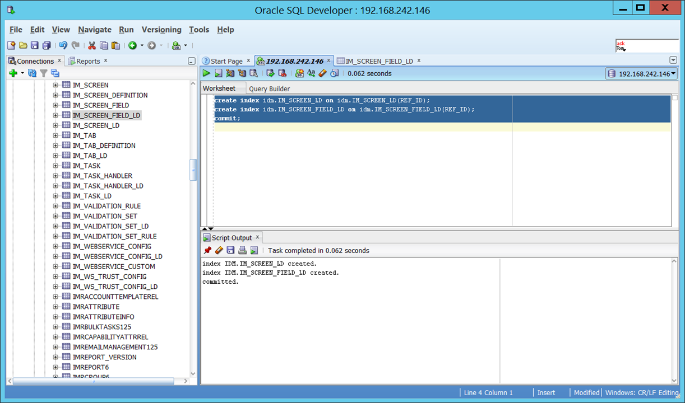
Task: Click the Redo arrow icon
Action: point(76,45)
